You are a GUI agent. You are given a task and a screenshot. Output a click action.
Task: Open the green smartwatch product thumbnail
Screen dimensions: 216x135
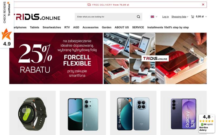(32, 114)
